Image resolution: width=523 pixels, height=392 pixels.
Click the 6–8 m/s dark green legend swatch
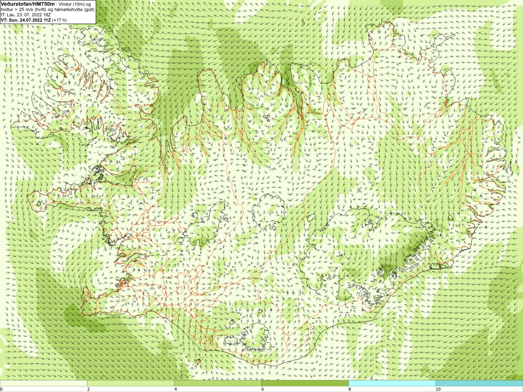[305, 383]
